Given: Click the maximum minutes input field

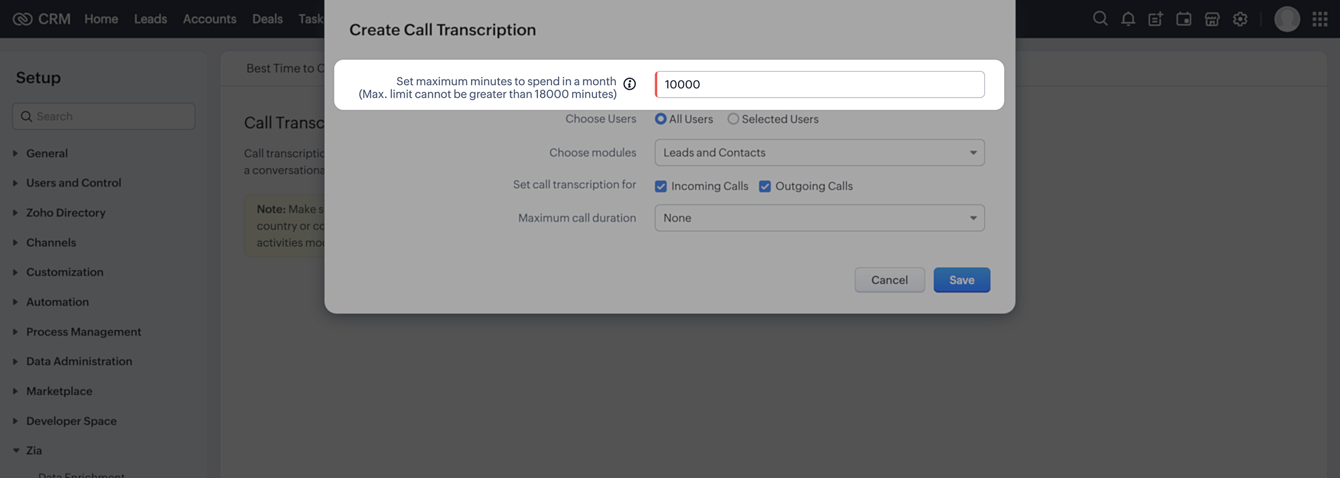Looking at the screenshot, I should (819, 84).
